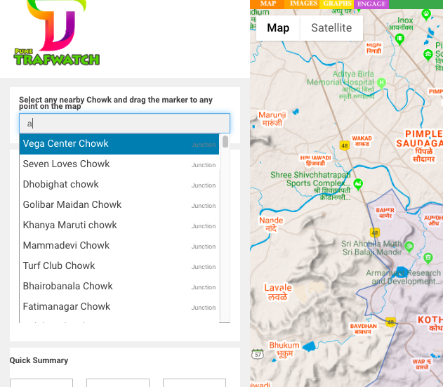Click the Hinjawadi map label
Screen dimensions: 443x387
[315, 160]
